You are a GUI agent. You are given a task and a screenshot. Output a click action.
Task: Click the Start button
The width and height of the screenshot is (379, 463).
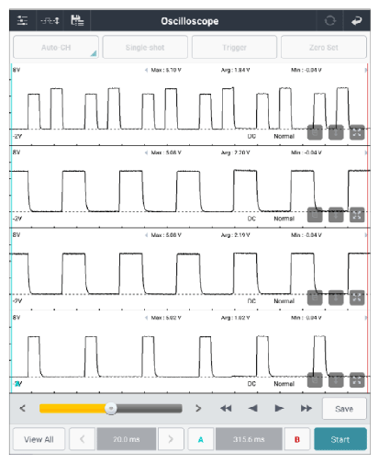(x=340, y=439)
